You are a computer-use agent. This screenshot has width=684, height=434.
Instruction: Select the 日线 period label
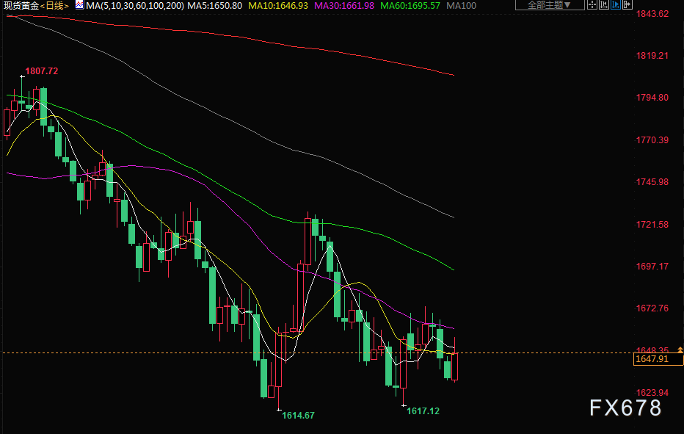(x=54, y=6)
